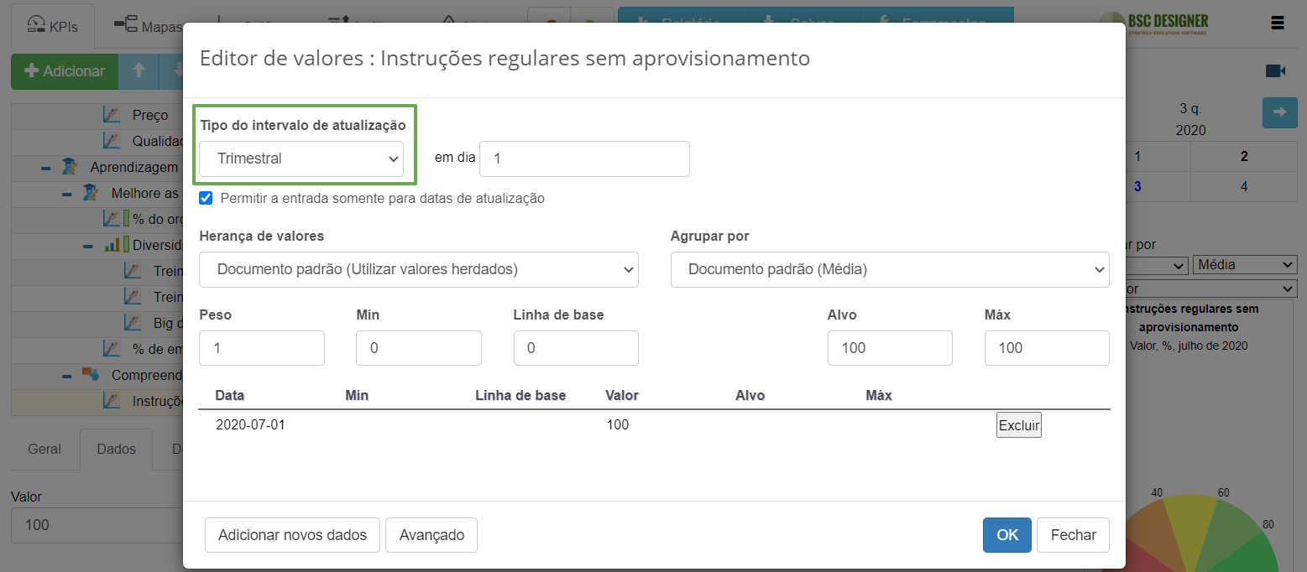Click the Excluir button for the 2020-07-01 row
The image size is (1307, 572).
1018,424
